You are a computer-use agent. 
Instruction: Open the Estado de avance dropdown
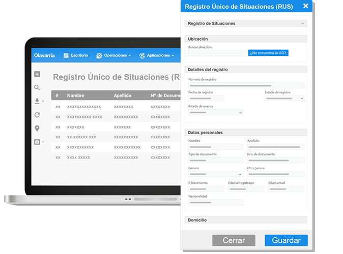[216, 112]
